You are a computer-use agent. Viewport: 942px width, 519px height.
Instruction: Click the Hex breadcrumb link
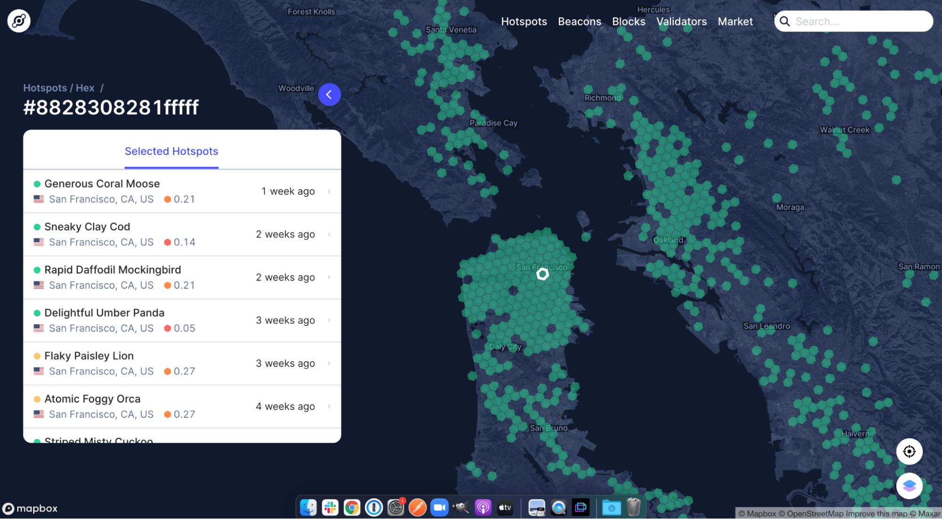pyautogui.click(x=85, y=88)
